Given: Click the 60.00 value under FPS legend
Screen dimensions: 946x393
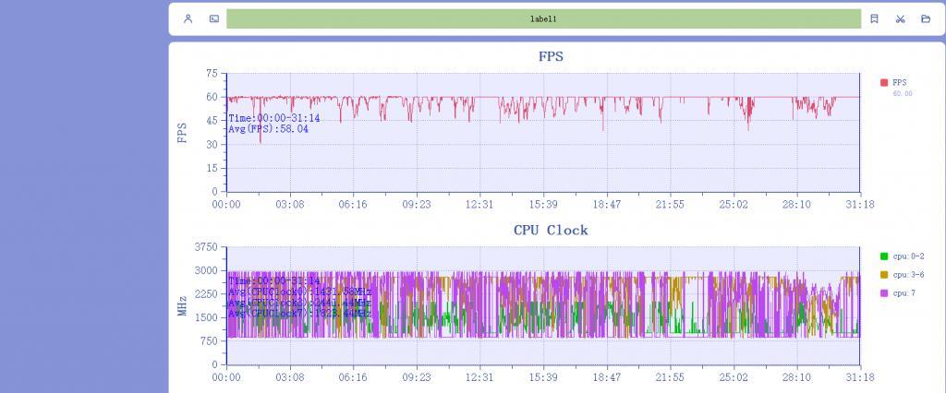Looking at the screenshot, I should point(902,94).
